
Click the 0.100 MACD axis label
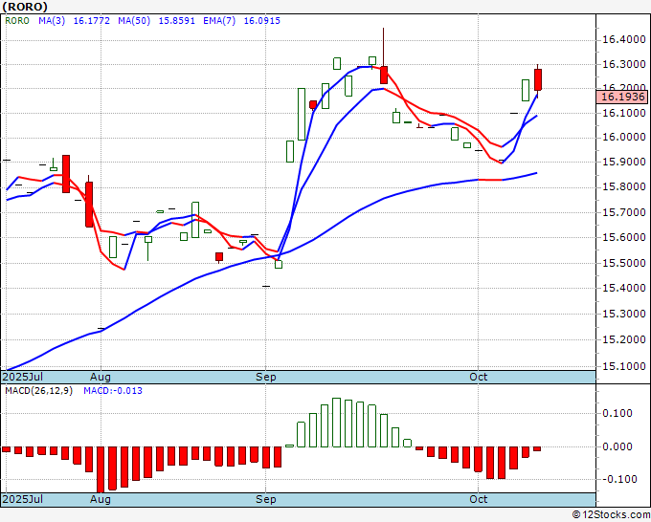(617, 413)
